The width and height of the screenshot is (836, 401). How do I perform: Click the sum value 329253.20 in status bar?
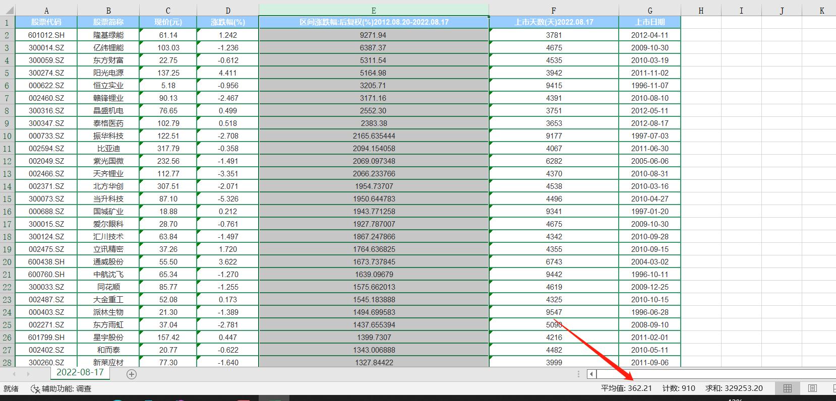click(734, 388)
